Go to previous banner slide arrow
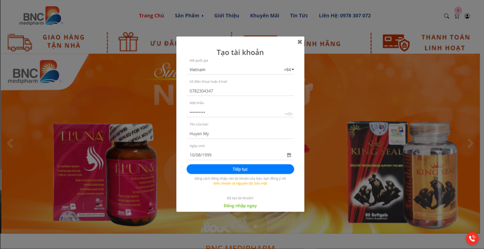Screen dimensions: 484x249 coord(10,143)
